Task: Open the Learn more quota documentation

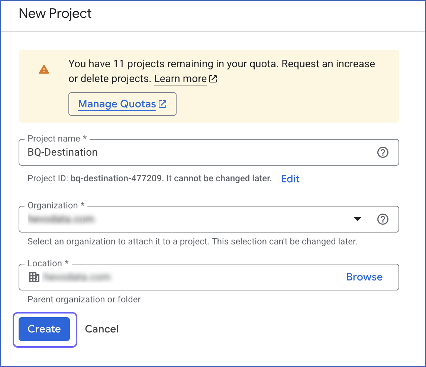Action: (x=180, y=79)
